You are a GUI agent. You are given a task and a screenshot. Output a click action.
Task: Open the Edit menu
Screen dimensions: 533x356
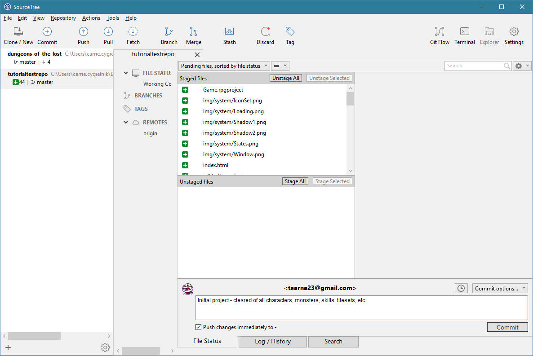pyautogui.click(x=22, y=18)
